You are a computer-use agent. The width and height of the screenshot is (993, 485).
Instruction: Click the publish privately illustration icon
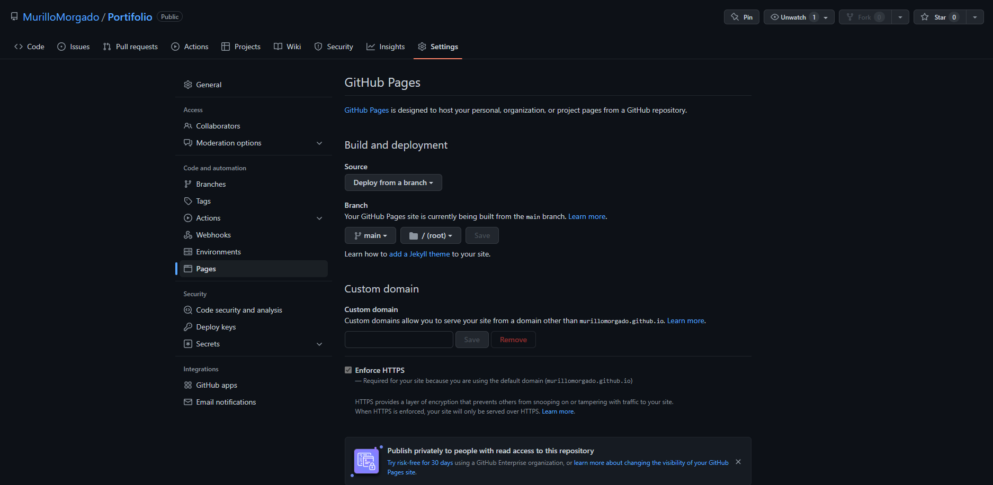click(x=366, y=462)
